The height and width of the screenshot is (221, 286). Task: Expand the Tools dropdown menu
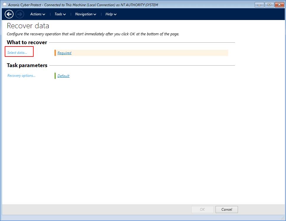pyautogui.click(x=60, y=14)
